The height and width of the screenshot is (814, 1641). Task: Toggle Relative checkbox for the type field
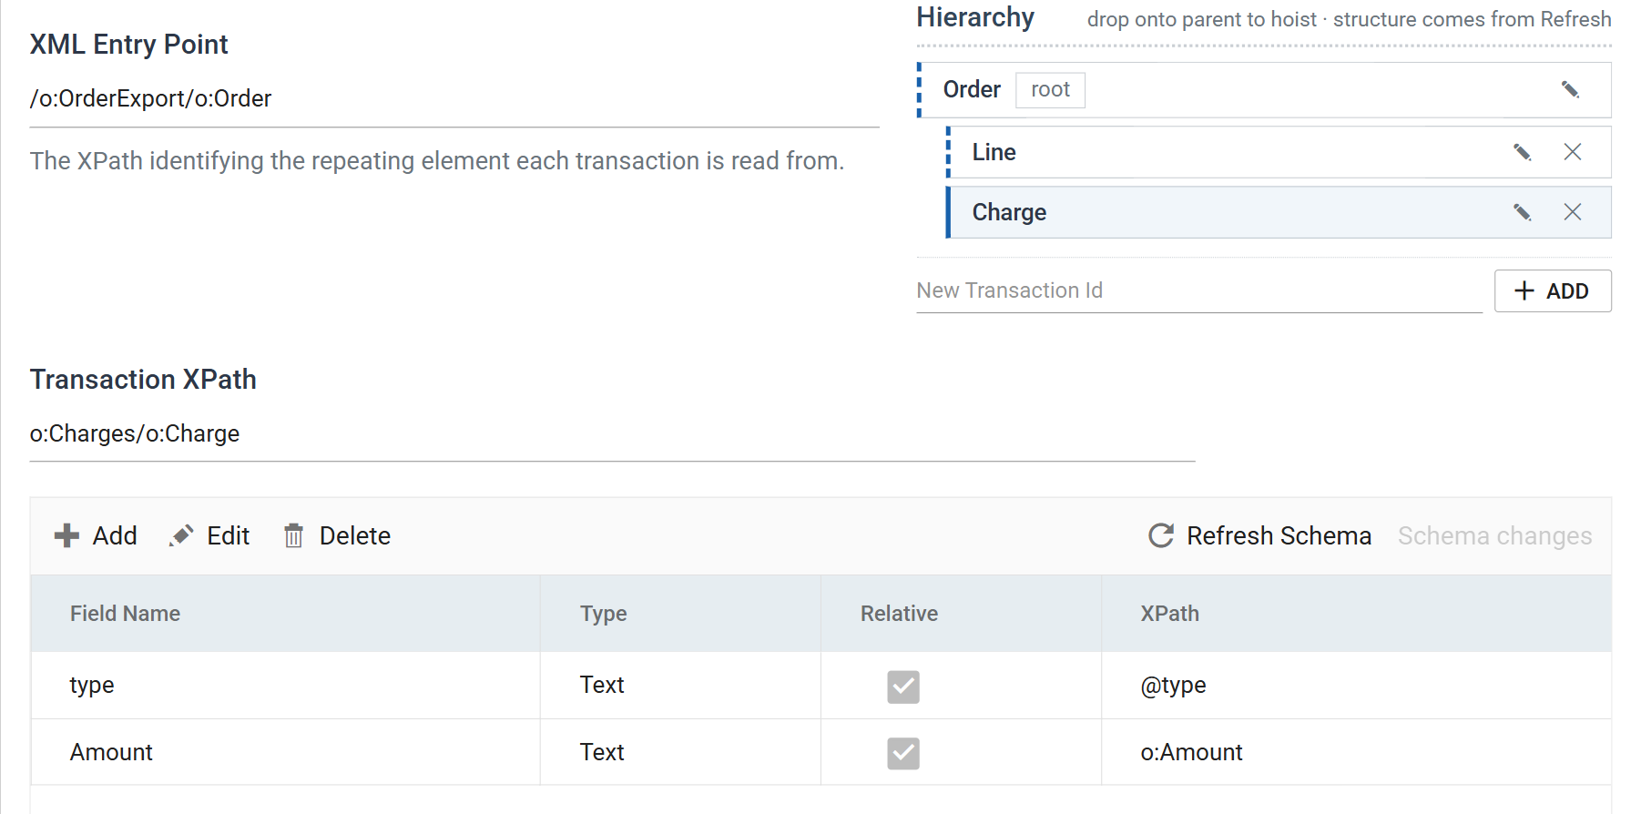tap(903, 687)
